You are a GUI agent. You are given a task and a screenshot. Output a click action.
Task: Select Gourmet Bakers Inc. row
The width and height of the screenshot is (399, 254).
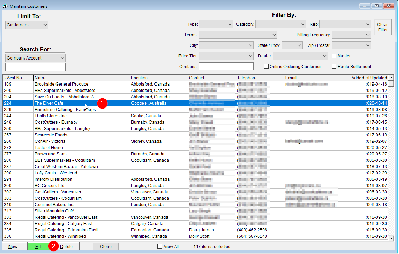pos(195,205)
